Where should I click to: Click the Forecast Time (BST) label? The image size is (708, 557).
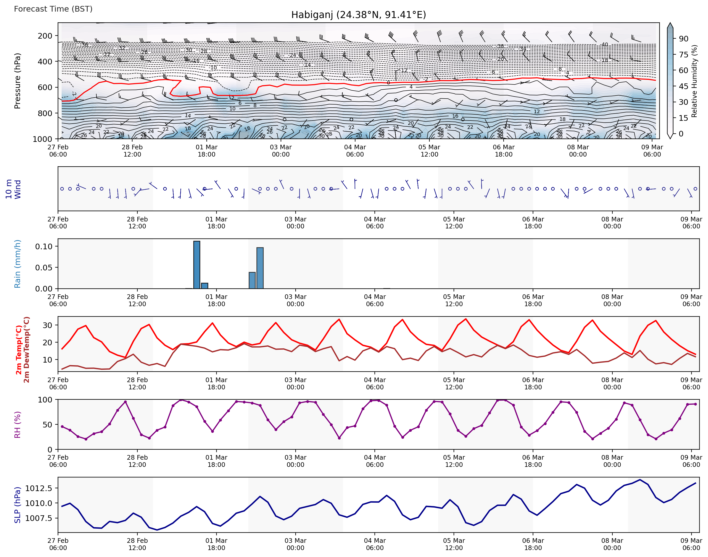coord(53,9)
